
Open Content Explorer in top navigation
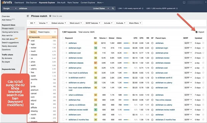click(x=88, y=3)
